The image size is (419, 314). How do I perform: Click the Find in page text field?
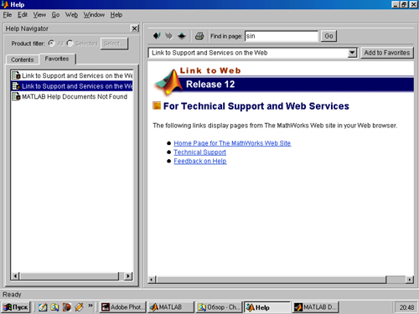[282, 36]
